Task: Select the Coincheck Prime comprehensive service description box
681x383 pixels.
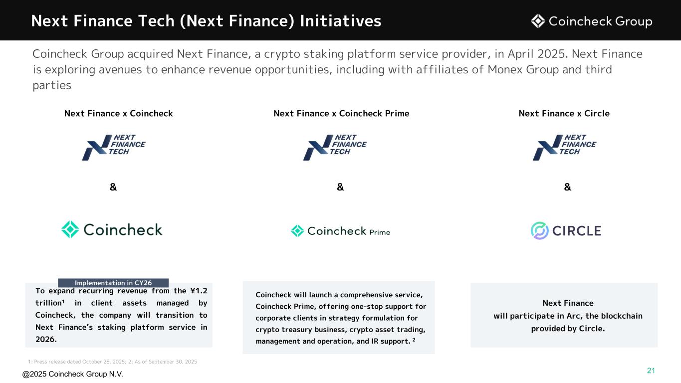Action: pyautogui.click(x=338, y=318)
